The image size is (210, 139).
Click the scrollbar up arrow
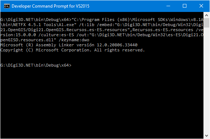pyautogui.click(x=206, y=15)
